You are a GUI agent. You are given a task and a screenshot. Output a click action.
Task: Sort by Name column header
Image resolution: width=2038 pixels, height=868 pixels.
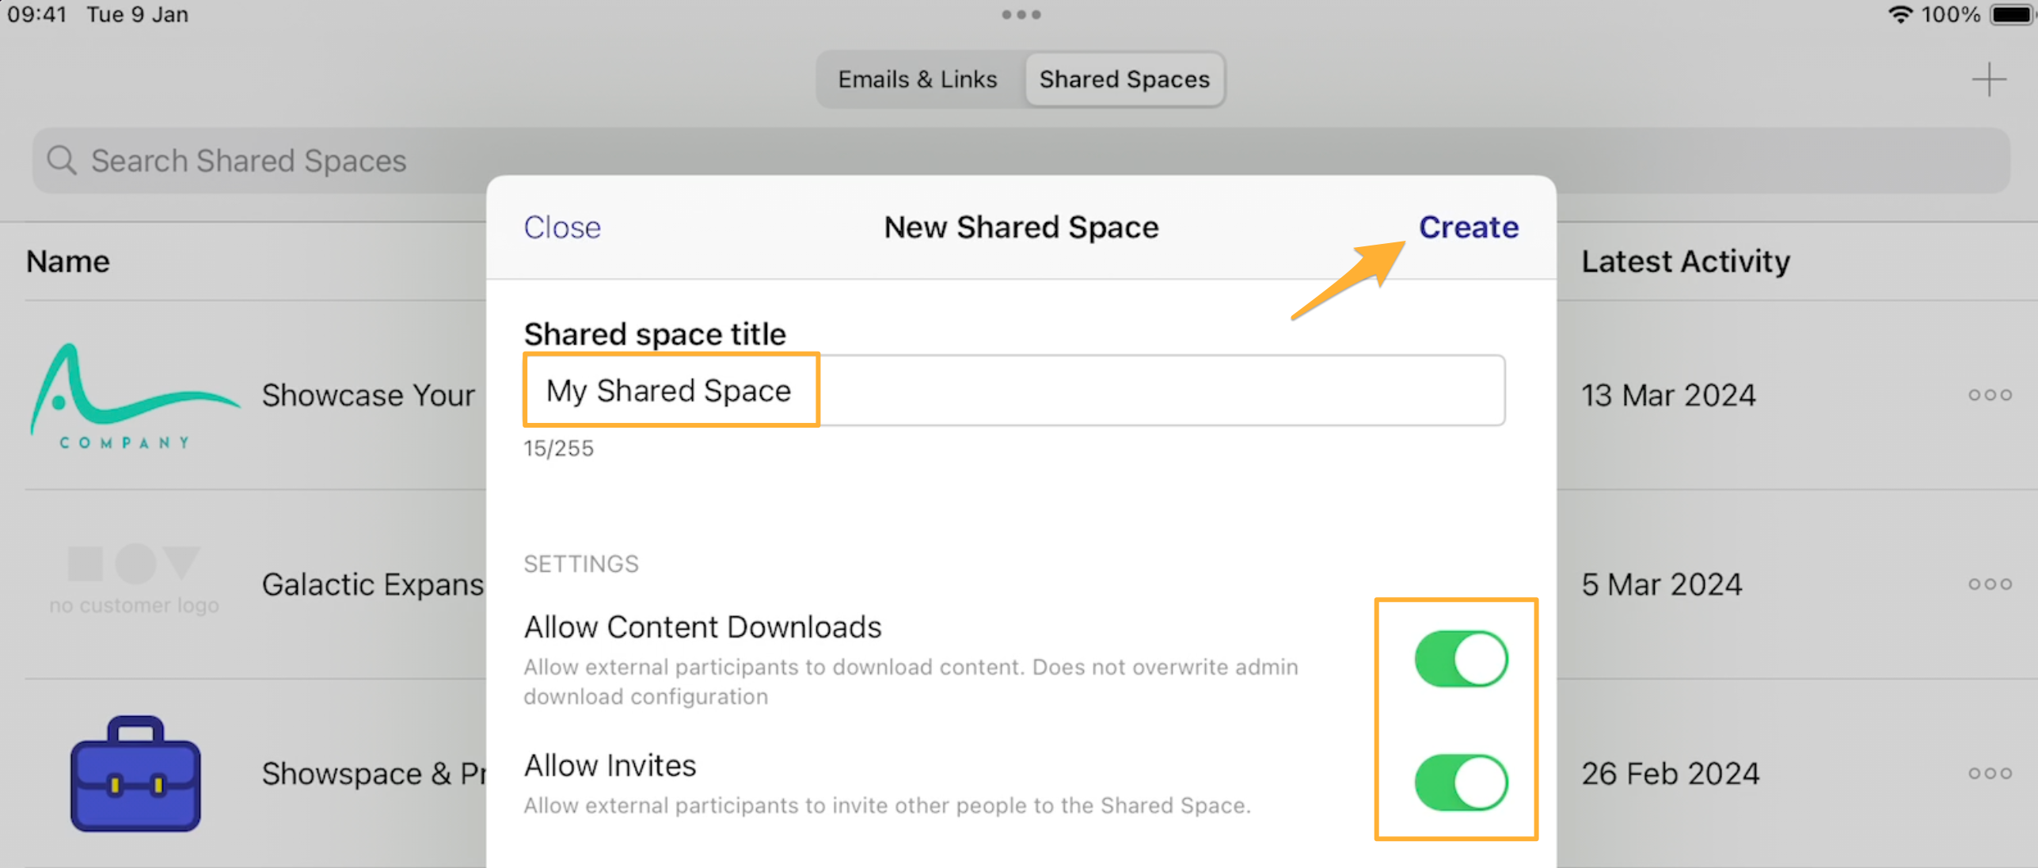68,261
